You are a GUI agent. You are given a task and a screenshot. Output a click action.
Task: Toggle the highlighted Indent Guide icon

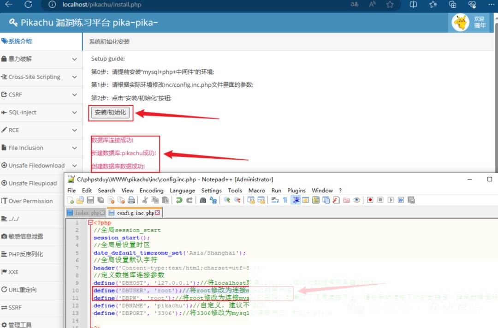click(296, 200)
